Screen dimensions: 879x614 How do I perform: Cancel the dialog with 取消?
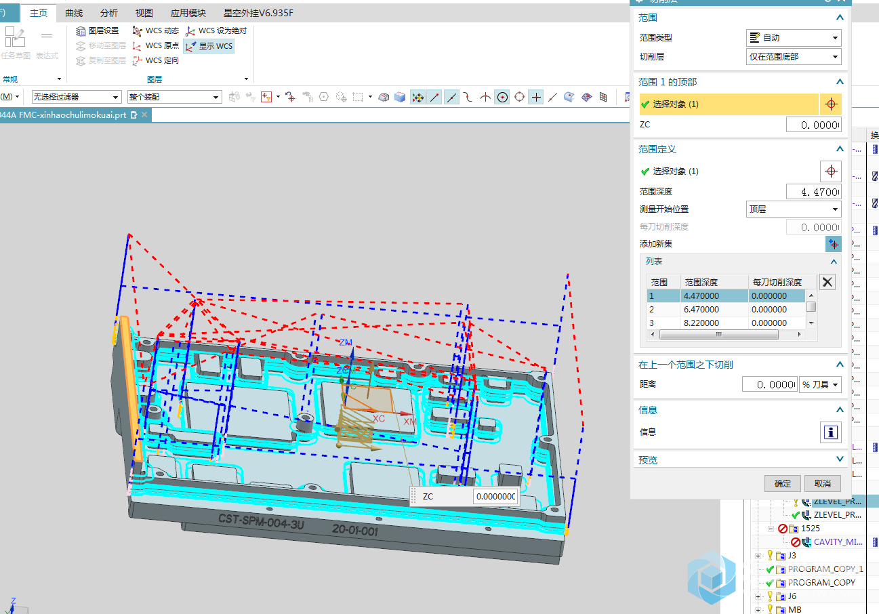pyautogui.click(x=823, y=483)
